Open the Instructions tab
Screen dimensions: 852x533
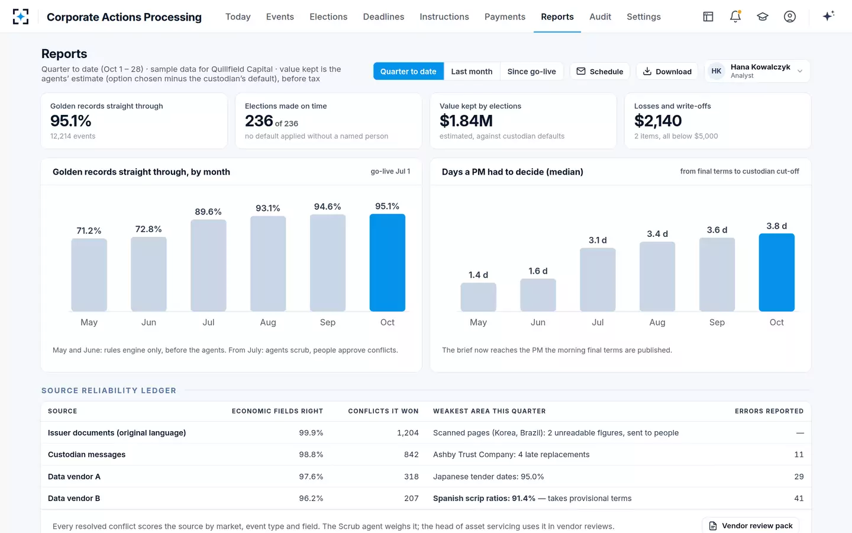point(444,17)
